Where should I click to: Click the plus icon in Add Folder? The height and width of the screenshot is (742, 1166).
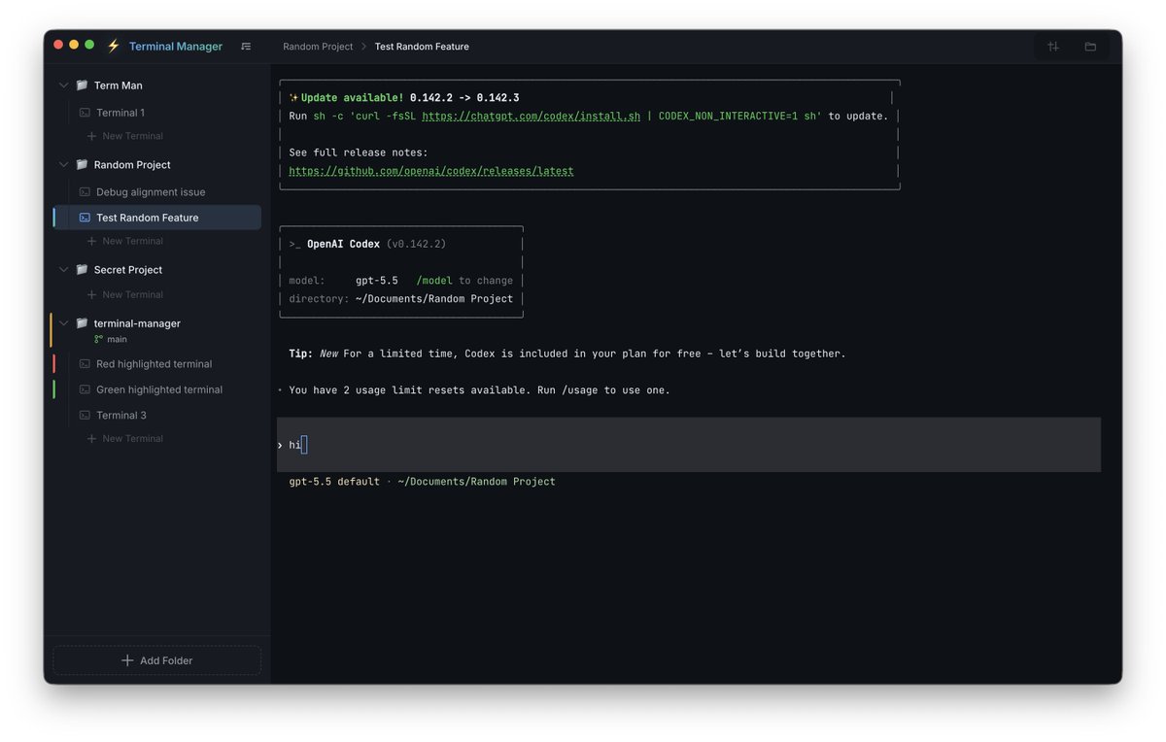click(x=127, y=660)
